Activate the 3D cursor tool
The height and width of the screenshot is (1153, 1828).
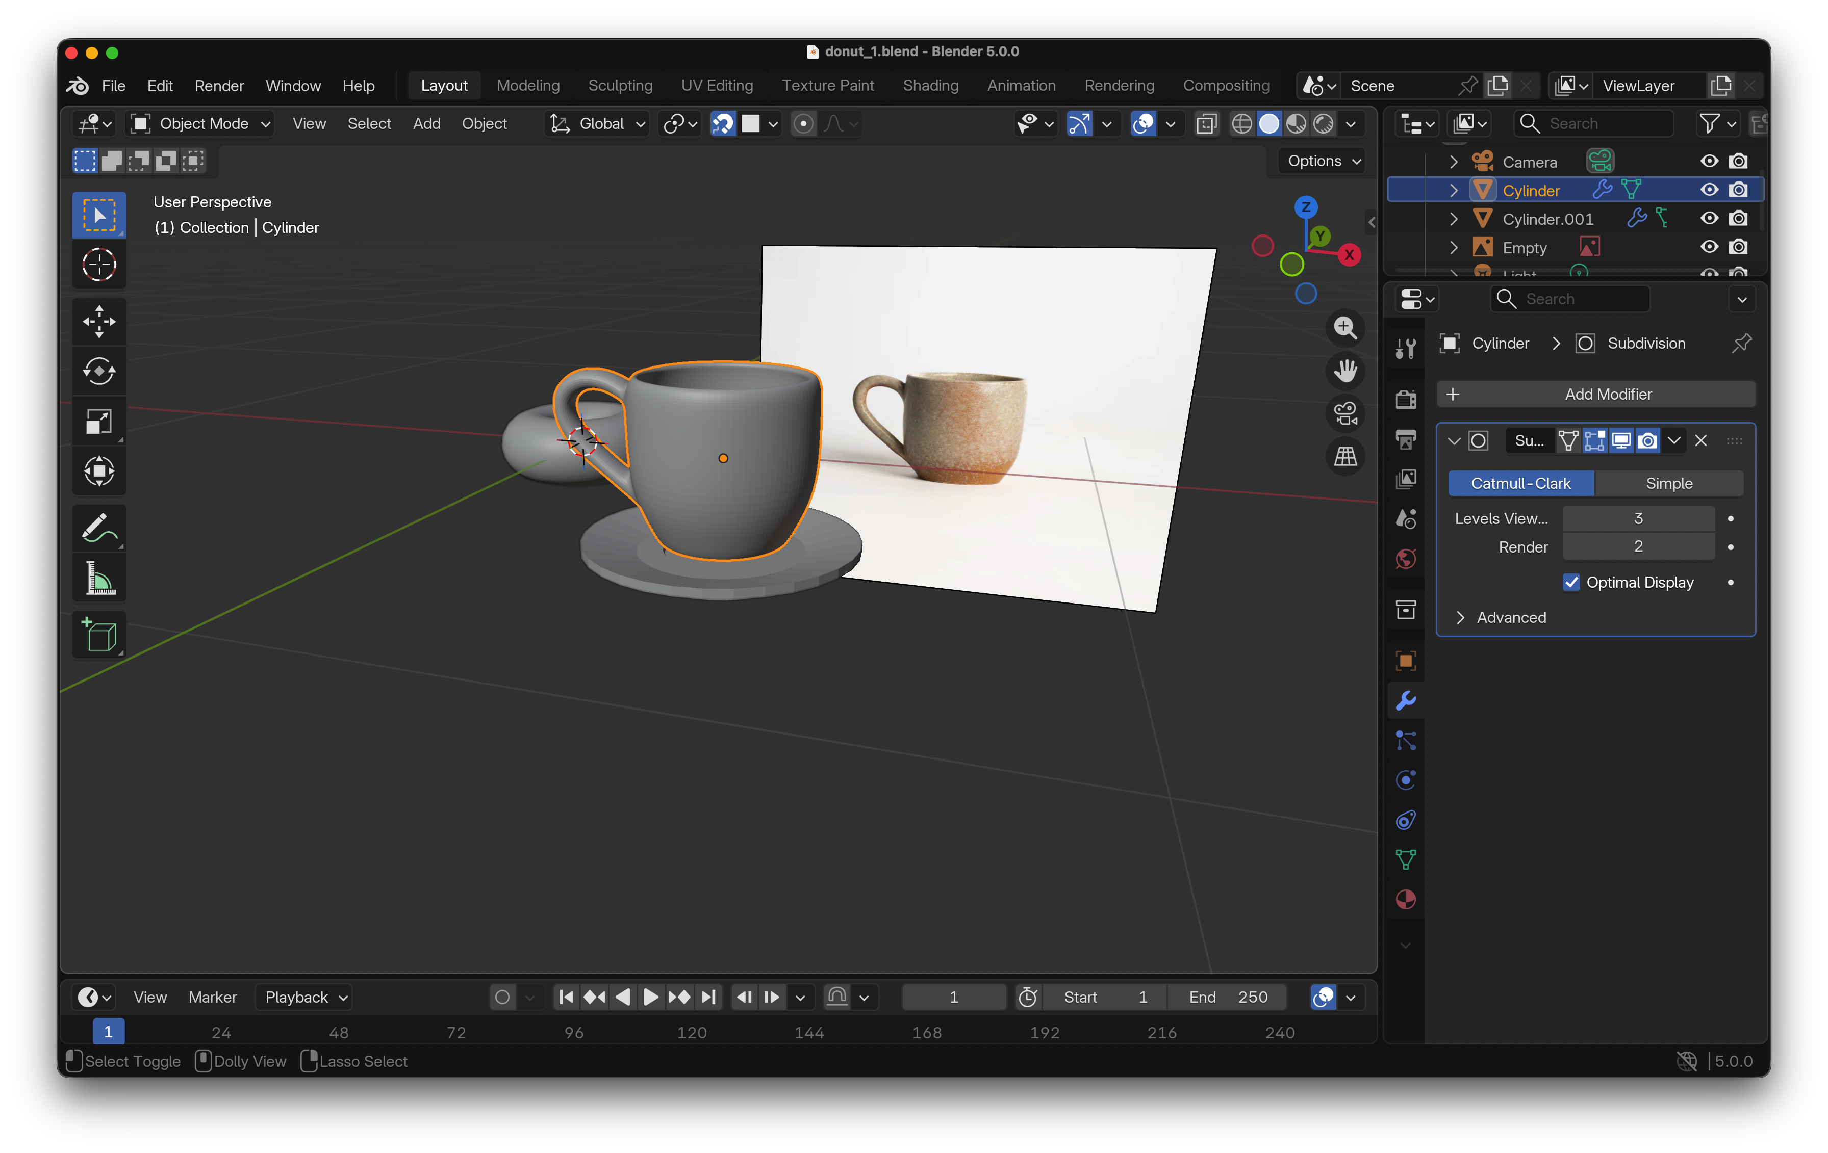tap(98, 264)
